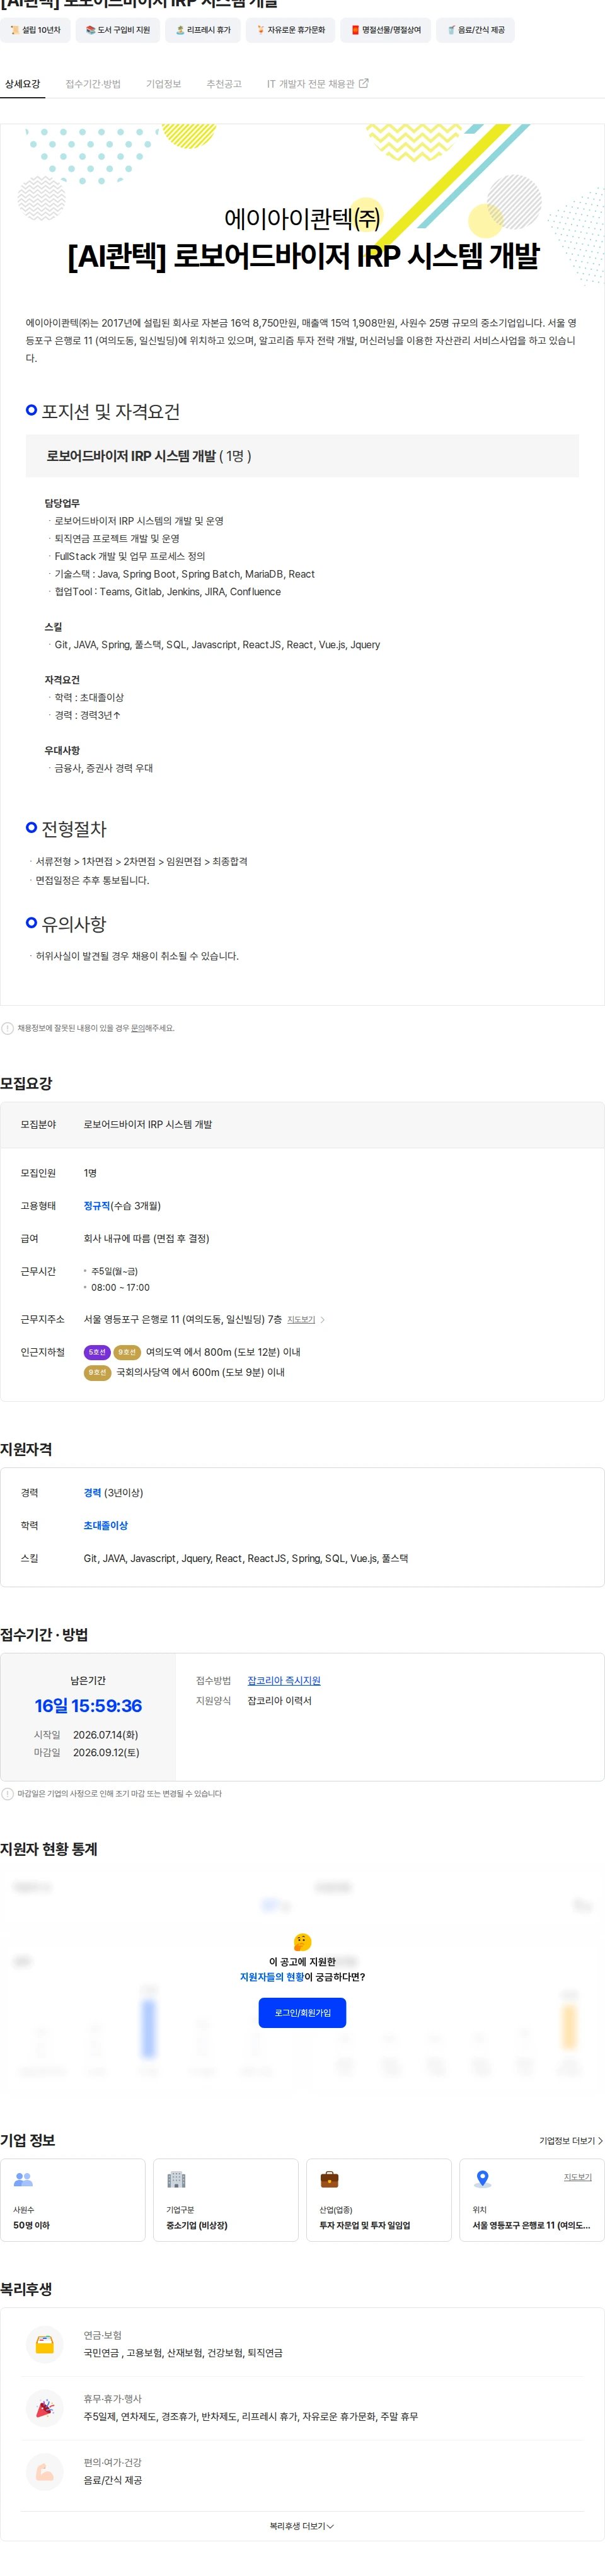Click the 경력 link in 지원자격
Viewport: 605px width, 2576px height.
tap(92, 1493)
